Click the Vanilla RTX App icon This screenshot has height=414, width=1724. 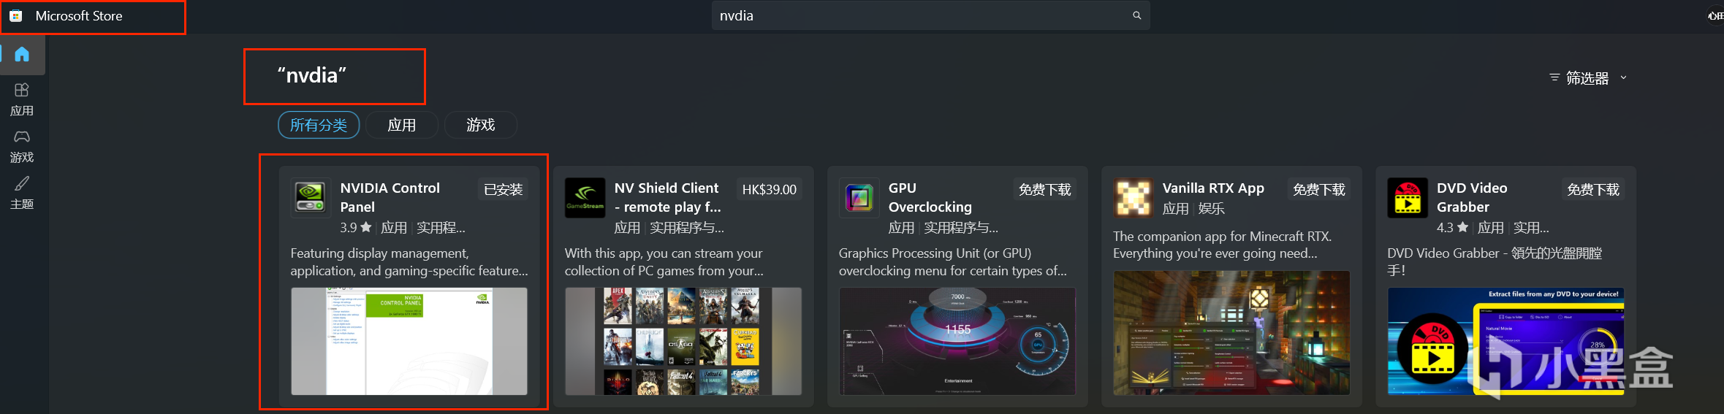coord(1133,198)
